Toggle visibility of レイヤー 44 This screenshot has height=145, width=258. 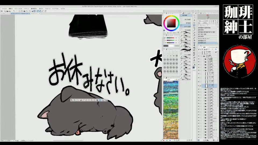click(x=199, y=78)
